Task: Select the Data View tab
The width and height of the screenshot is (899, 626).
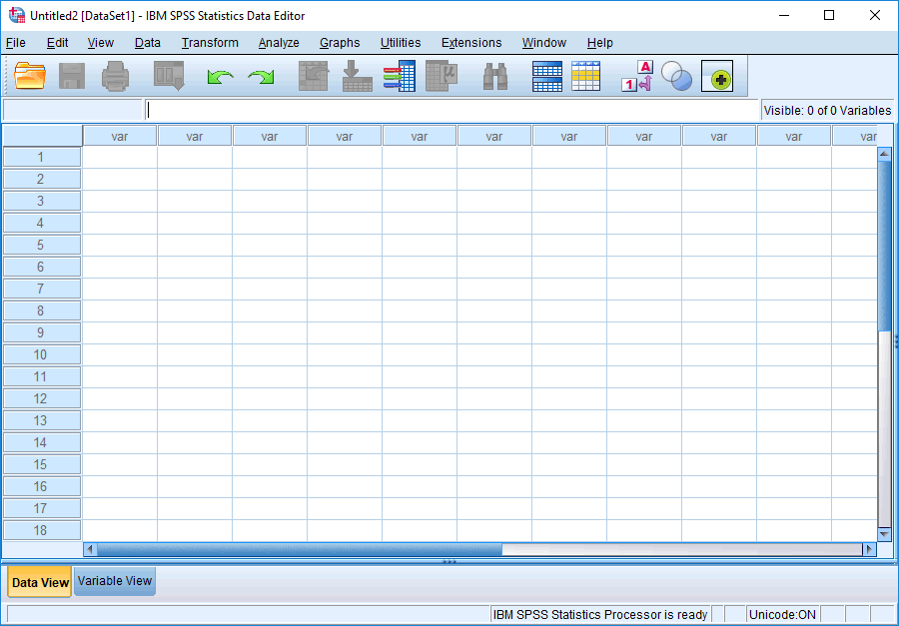Action: (39, 581)
